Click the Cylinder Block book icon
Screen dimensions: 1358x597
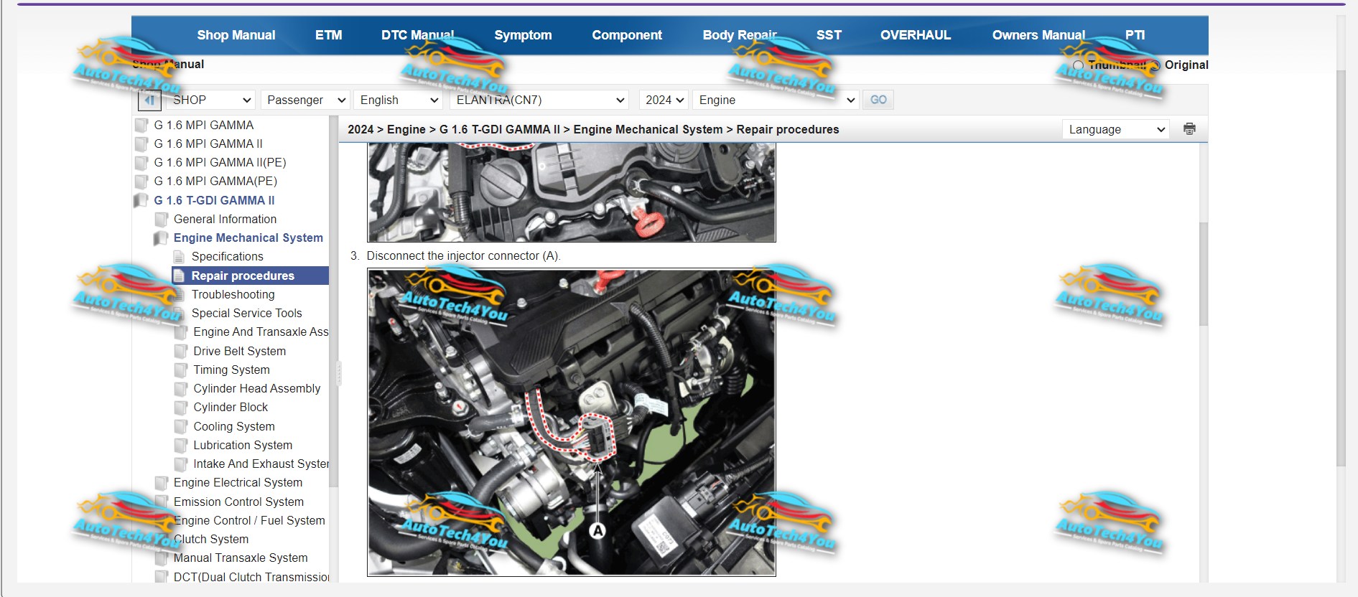tap(181, 408)
